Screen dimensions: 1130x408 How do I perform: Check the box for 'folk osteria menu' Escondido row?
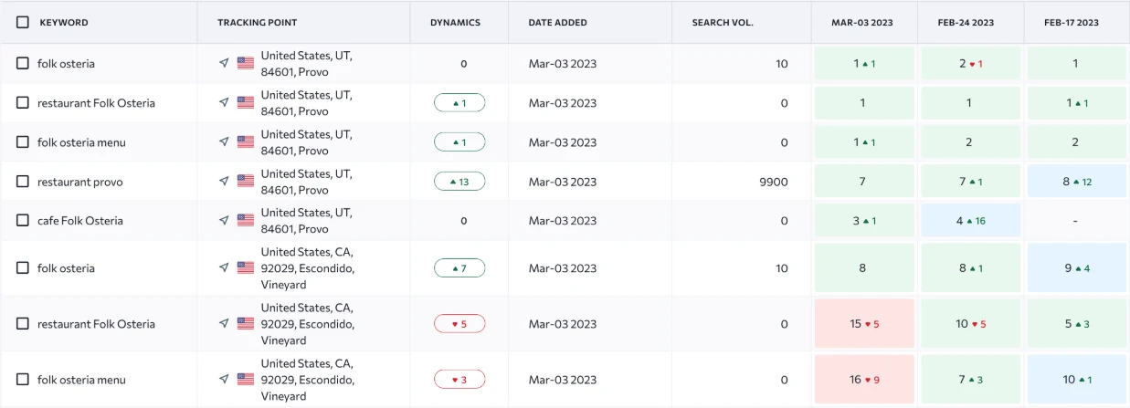(x=23, y=380)
